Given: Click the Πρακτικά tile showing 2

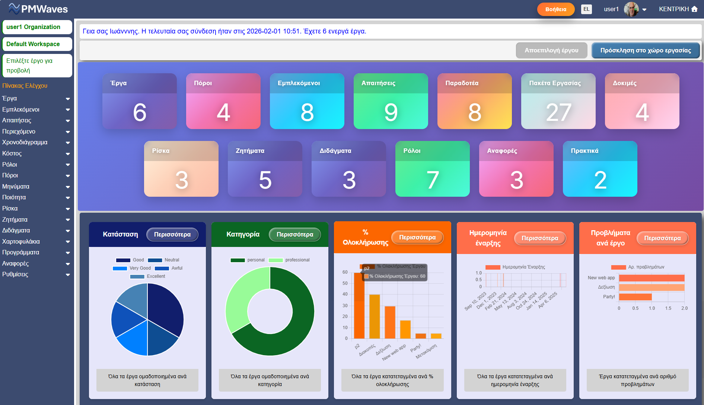Looking at the screenshot, I should click(x=600, y=169).
